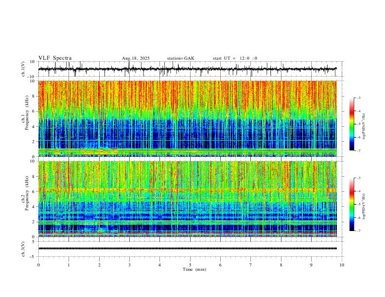385x297 pixels.
Task: Click the "Time (min)" axis title
Action: coord(194,269)
